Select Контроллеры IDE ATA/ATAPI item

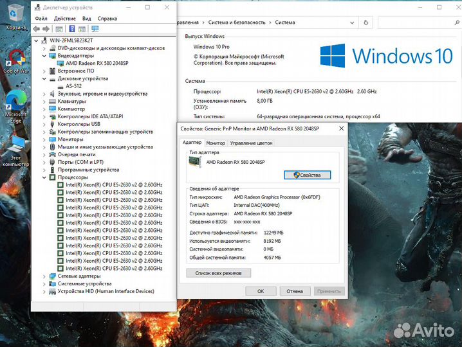coord(91,116)
